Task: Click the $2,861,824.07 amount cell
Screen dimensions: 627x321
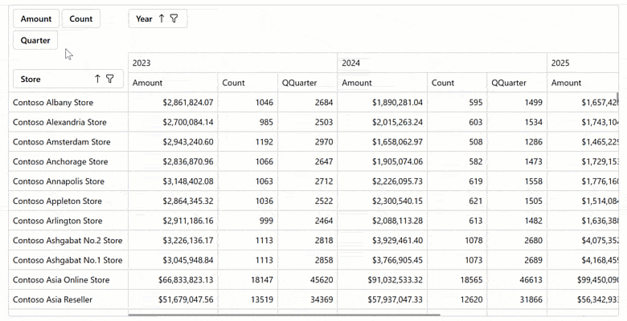Action: [x=173, y=102]
